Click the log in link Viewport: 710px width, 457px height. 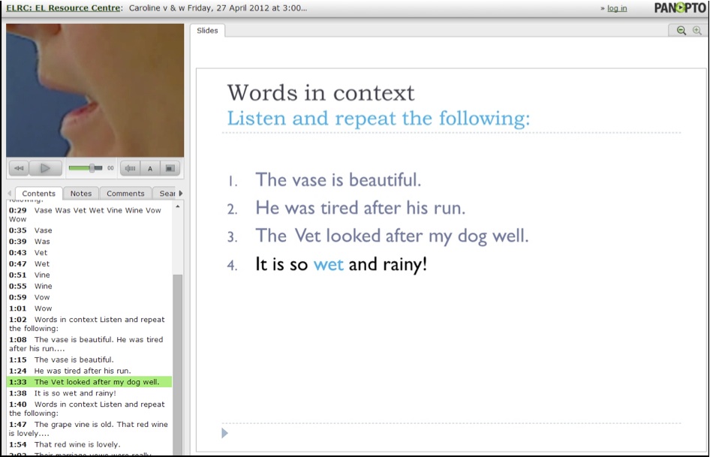point(616,9)
